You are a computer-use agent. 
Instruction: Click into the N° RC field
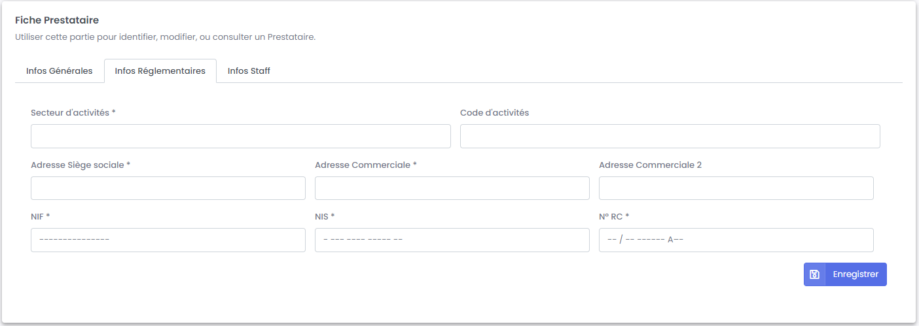coord(736,240)
